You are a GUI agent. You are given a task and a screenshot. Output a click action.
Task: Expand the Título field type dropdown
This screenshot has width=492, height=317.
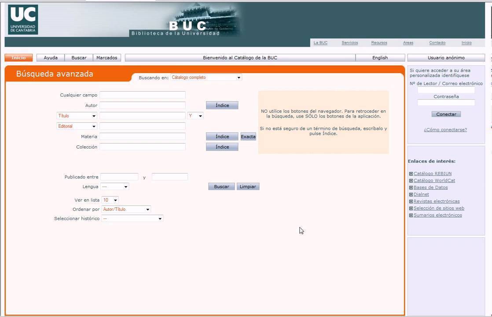tap(77, 116)
